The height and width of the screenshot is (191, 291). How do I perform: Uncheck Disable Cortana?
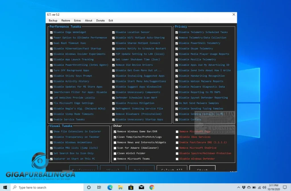(177, 120)
